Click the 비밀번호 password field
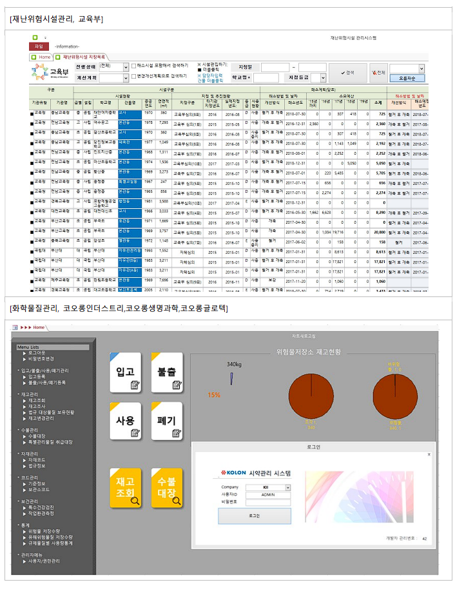This screenshot has width=455, height=589. coord(267,502)
